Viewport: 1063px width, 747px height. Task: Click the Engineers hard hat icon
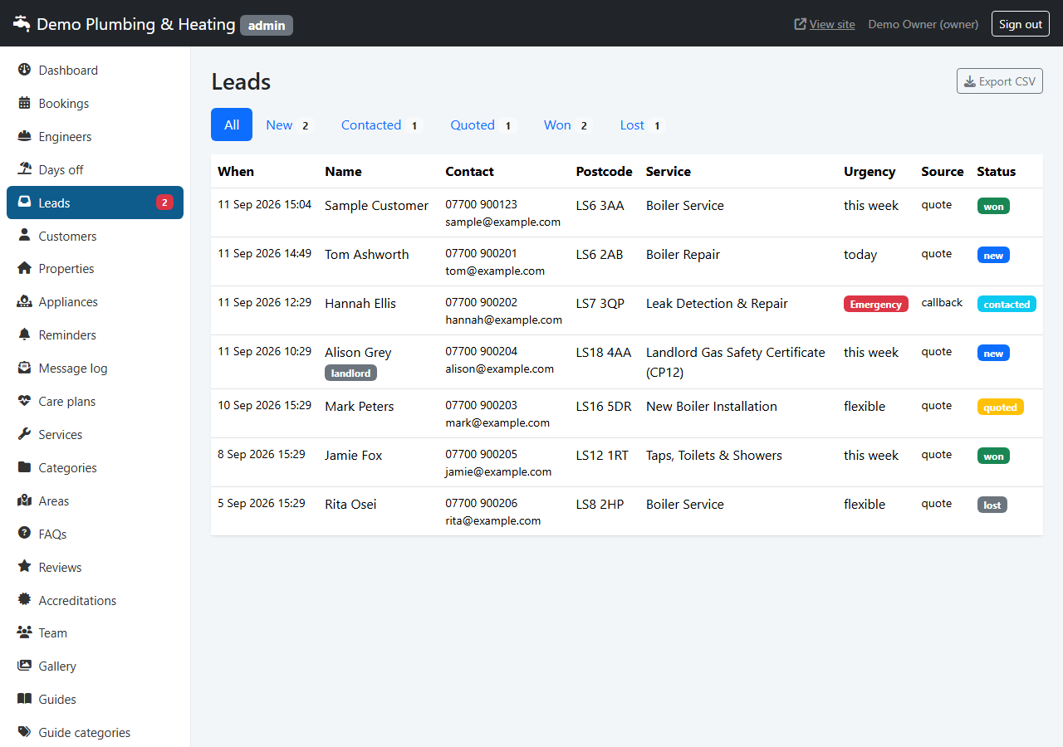pos(24,136)
